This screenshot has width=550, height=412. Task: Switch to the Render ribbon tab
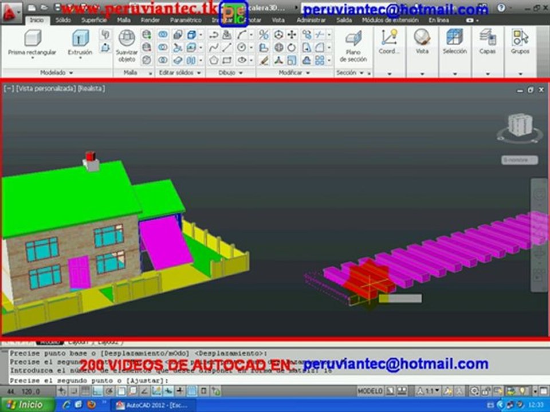pos(150,21)
